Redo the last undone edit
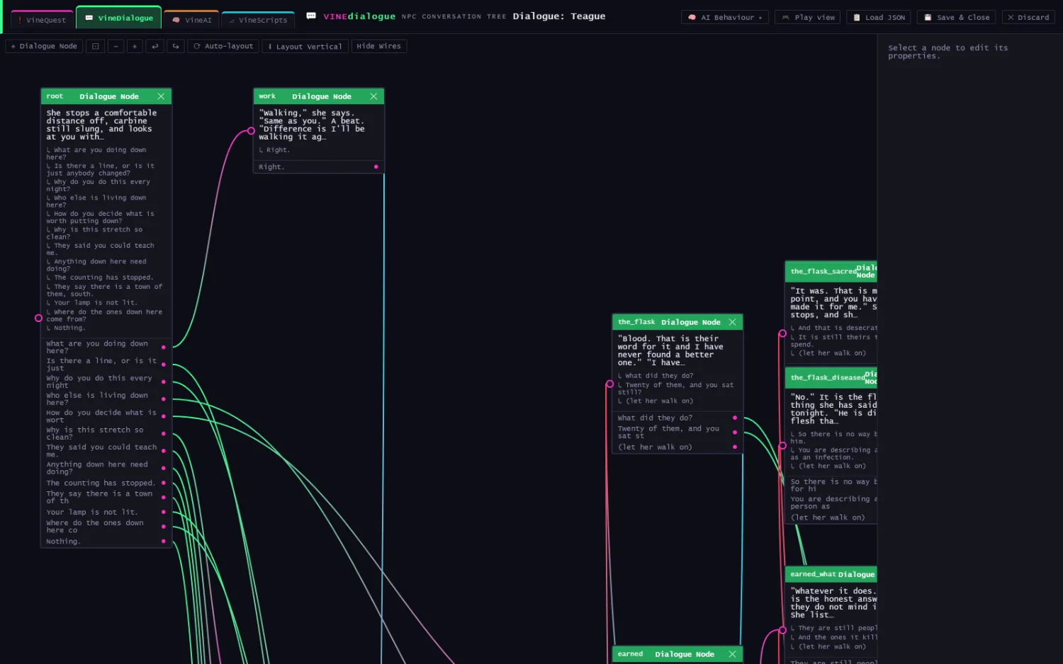The height and width of the screenshot is (664, 1063). pyautogui.click(x=176, y=46)
